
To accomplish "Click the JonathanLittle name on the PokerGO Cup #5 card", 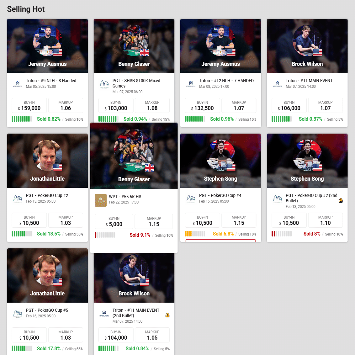I will click(47, 294).
